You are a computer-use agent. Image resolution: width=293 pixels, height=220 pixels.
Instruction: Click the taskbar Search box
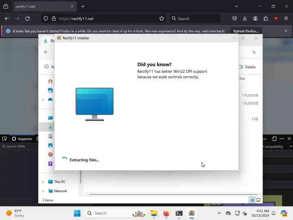point(116,213)
